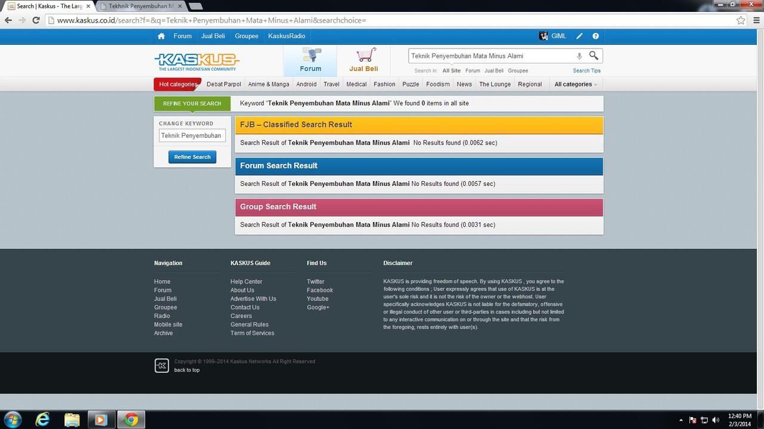Screen dimensions: 764x429
Task: Open Google+ footer link
Action: click(318, 307)
